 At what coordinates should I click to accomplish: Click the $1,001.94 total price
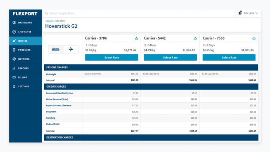tap(247, 50)
